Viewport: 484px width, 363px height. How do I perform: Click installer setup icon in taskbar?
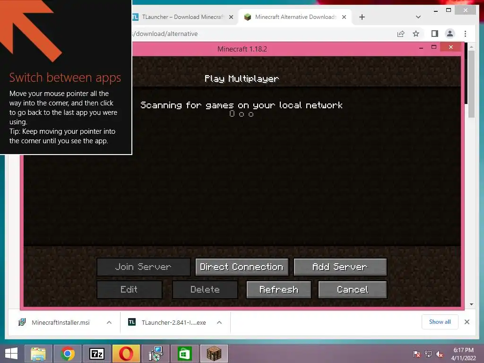(x=156, y=354)
